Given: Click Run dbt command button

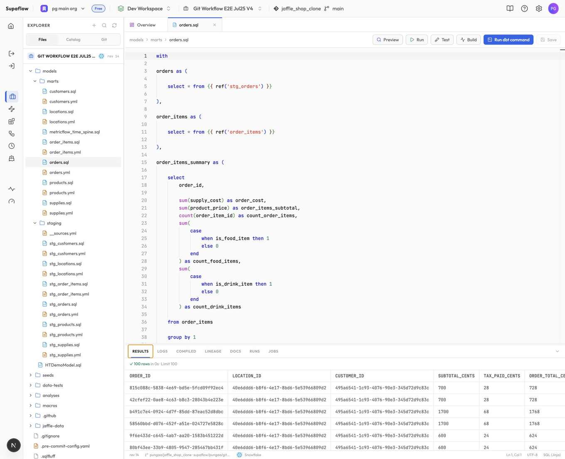Looking at the screenshot, I should click(508, 40).
